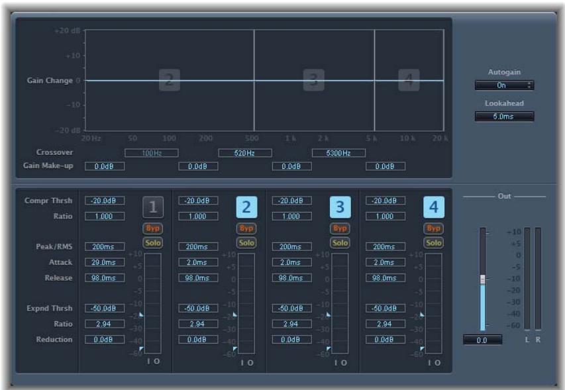Click band 3 Attack 2.0ms field

click(292, 262)
